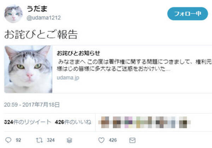Click the card description starting みなさまへ
The image size is (212, 148).
click(134, 66)
